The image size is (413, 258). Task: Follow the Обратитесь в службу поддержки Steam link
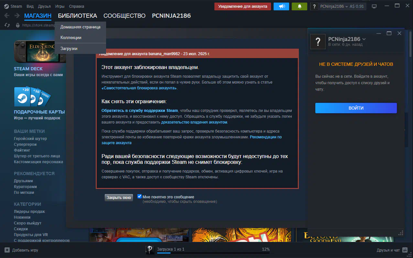[x=140, y=111]
